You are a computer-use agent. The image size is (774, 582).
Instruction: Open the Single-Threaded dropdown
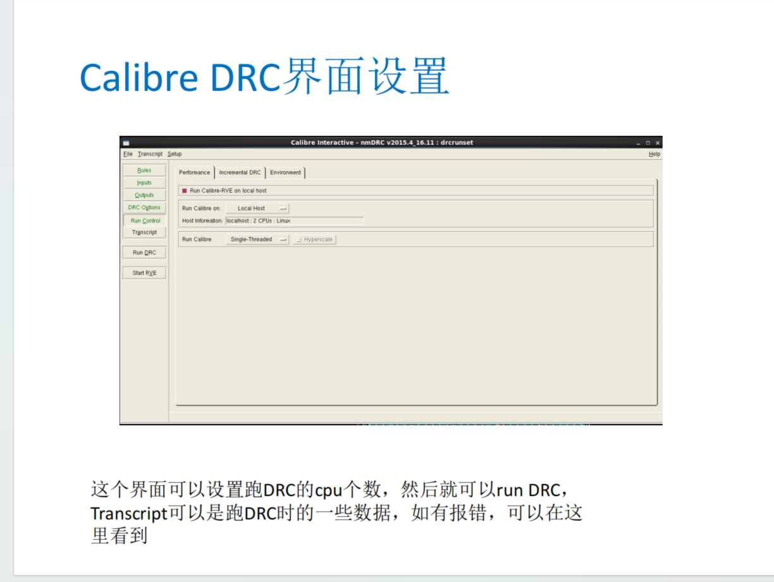[257, 239]
